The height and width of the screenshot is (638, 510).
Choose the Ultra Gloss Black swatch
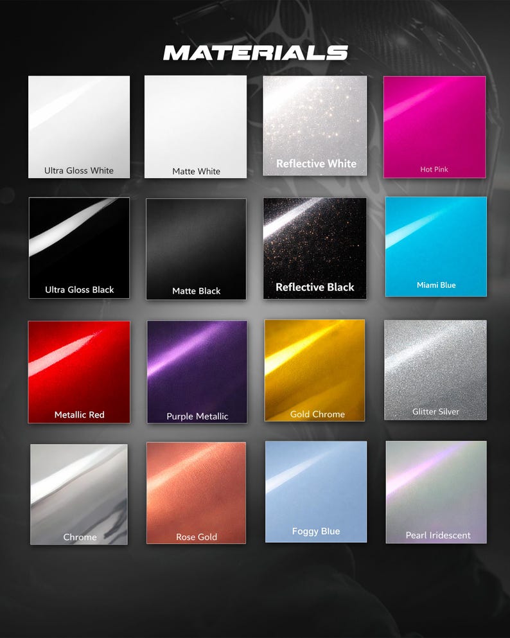click(79, 248)
